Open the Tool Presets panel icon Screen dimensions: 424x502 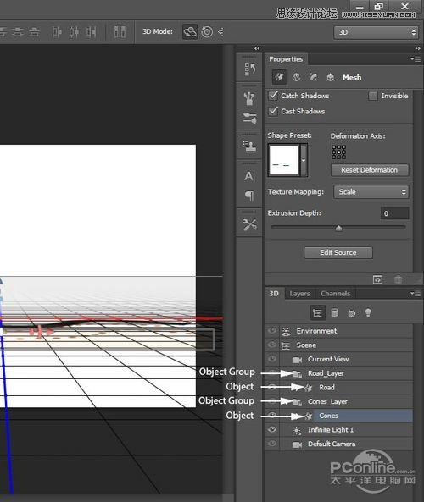pyautogui.click(x=249, y=224)
